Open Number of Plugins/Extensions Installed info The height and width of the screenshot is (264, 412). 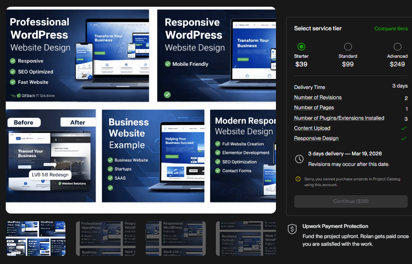[x=339, y=118]
